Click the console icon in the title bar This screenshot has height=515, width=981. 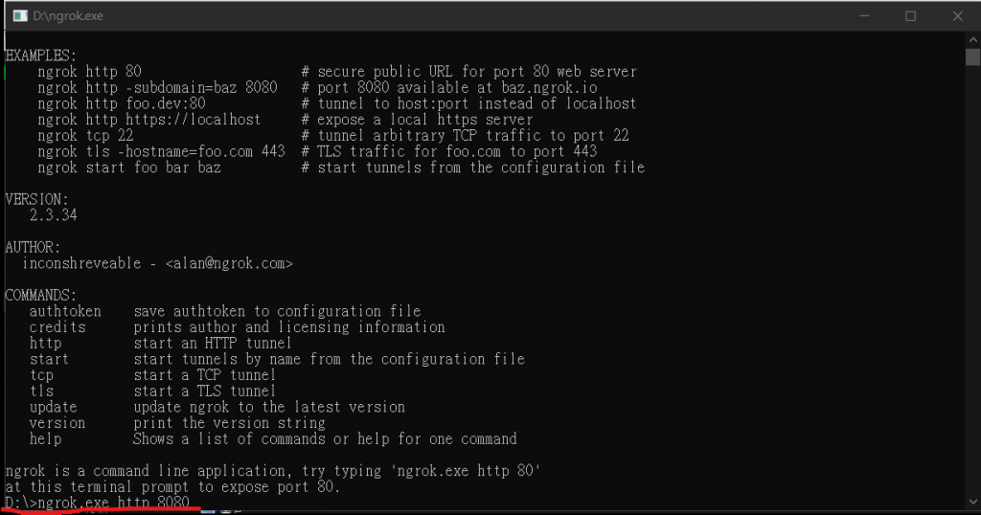click(20, 15)
